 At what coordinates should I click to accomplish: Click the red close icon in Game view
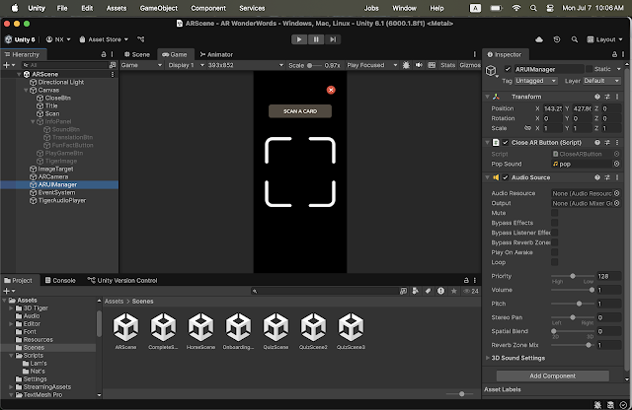tap(331, 90)
